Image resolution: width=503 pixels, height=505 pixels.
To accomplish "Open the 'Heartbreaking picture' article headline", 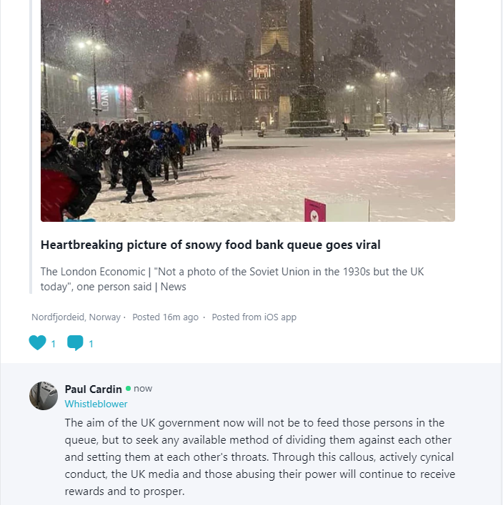I will [210, 245].
